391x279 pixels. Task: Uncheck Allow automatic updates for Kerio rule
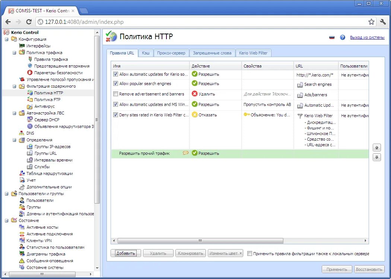pos(115,74)
